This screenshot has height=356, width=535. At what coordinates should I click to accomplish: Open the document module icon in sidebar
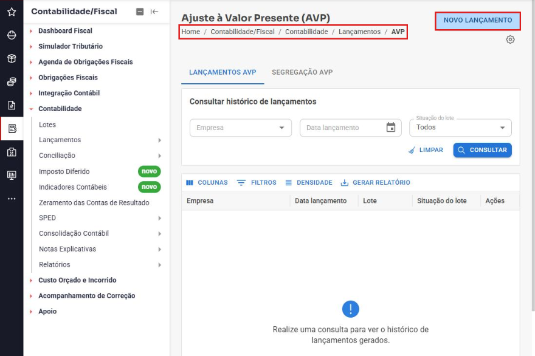tap(12, 105)
